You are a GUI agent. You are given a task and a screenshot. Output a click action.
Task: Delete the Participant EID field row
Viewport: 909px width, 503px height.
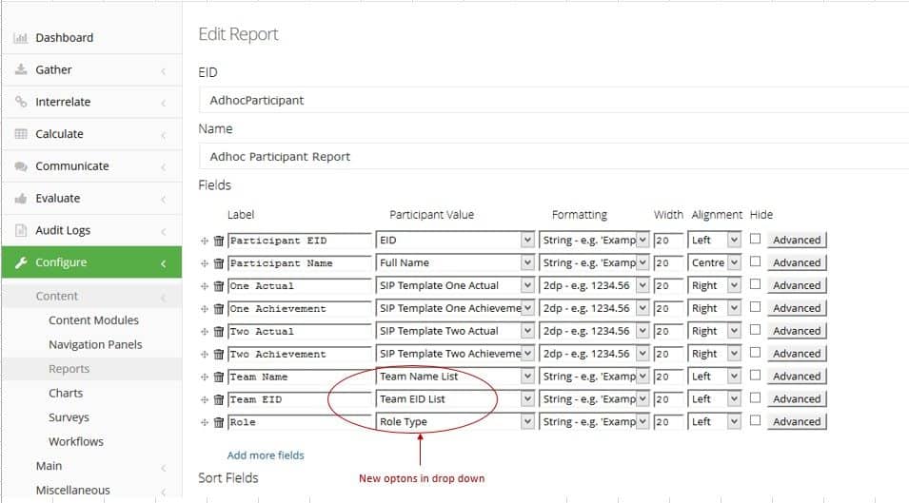coord(219,241)
